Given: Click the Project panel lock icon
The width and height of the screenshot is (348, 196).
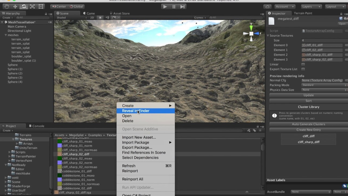Looking at the screenshot, I should pyautogui.click(x=258, y=126).
